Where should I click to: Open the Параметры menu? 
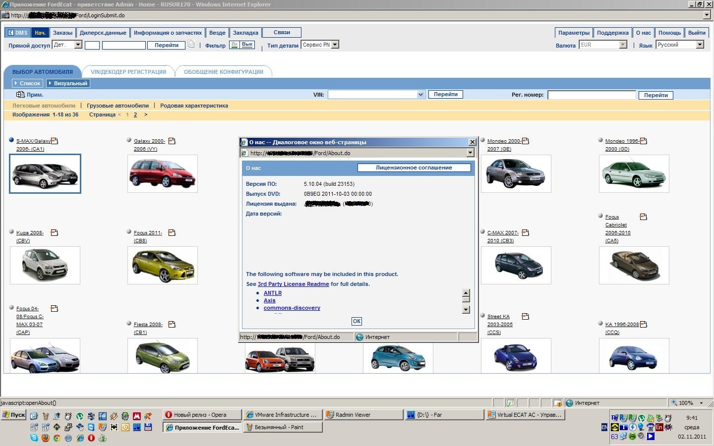pyautogui.click(x=574, y=33)
